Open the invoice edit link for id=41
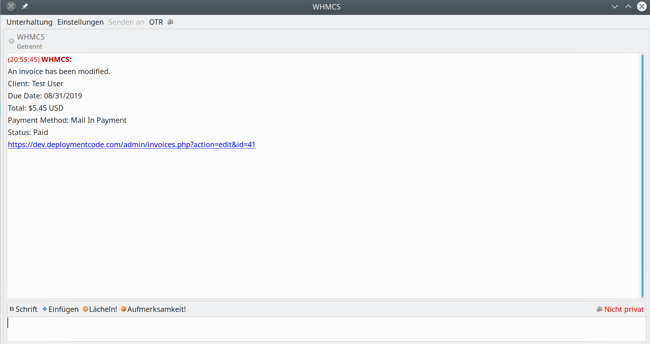 pos(132,144)
